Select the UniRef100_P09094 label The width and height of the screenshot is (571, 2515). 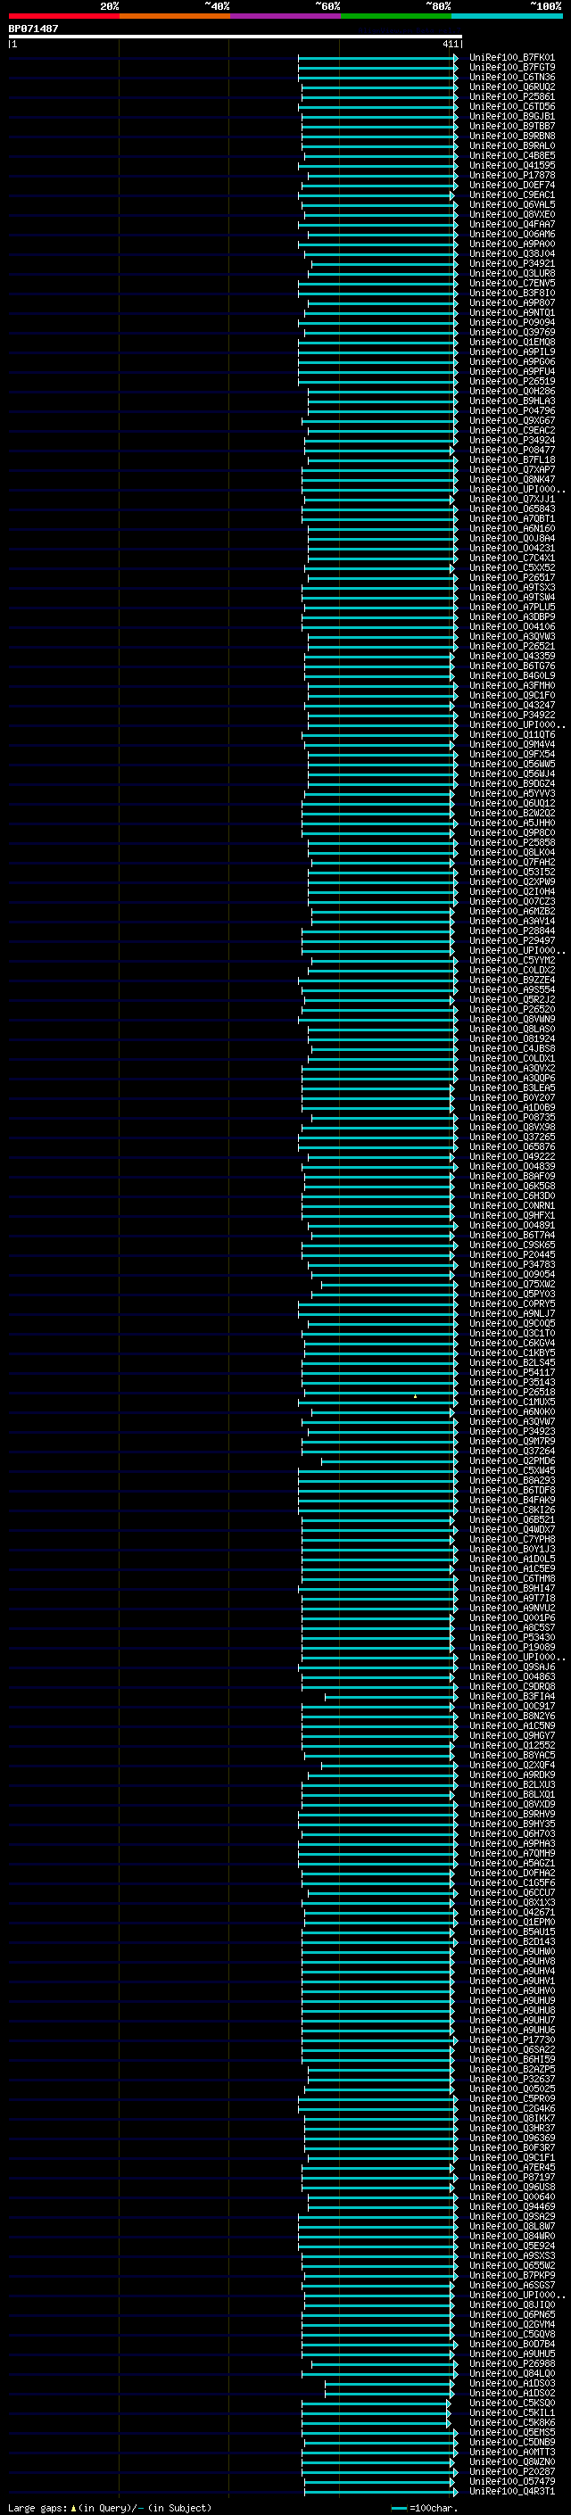(x=512, y=322)
